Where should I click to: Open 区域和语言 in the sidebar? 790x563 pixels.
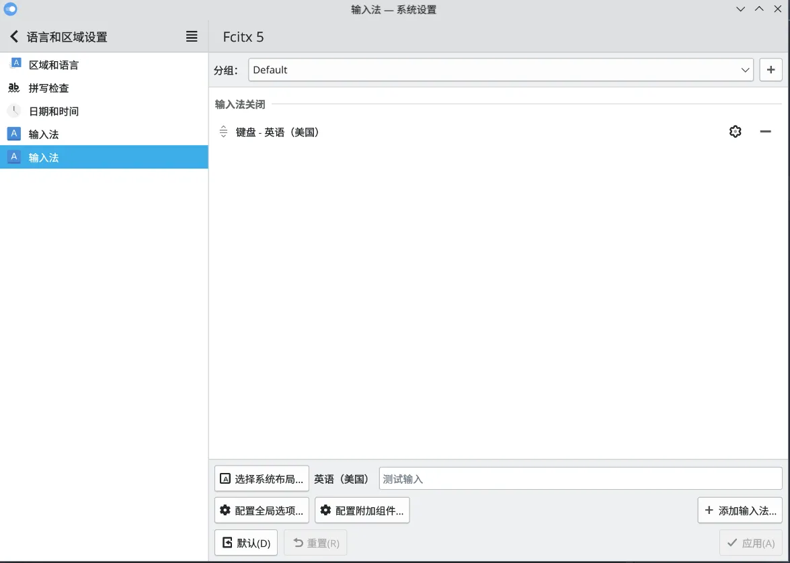point(54,65)
